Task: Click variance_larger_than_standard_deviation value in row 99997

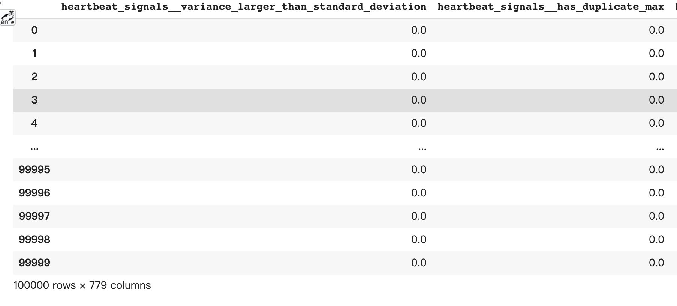Action: pos(418,216)
